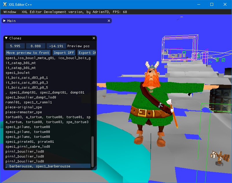Select spec1_pirnl_sabre_lod0 entry
This screenshot has height=183, width=232.
48,147
